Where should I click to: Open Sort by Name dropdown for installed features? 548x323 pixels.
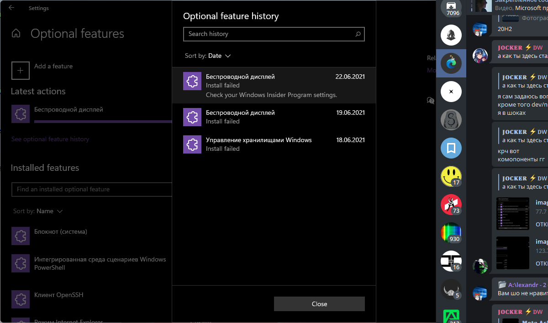38,211
